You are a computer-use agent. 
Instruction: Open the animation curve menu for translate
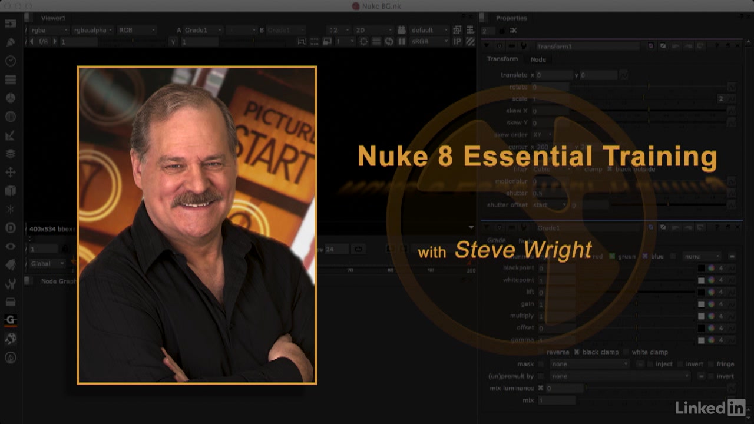(x=624, y=75)
